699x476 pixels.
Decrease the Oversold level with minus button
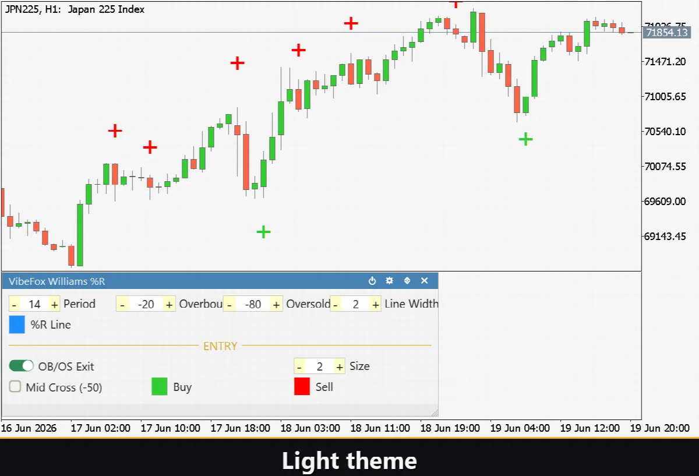coord(229,304)
